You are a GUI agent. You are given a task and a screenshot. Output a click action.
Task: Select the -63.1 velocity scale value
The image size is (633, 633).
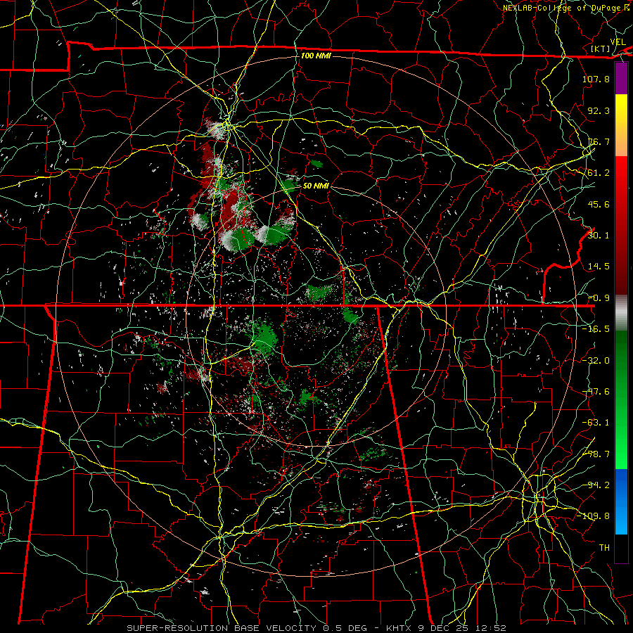click(x=596, y=423)
